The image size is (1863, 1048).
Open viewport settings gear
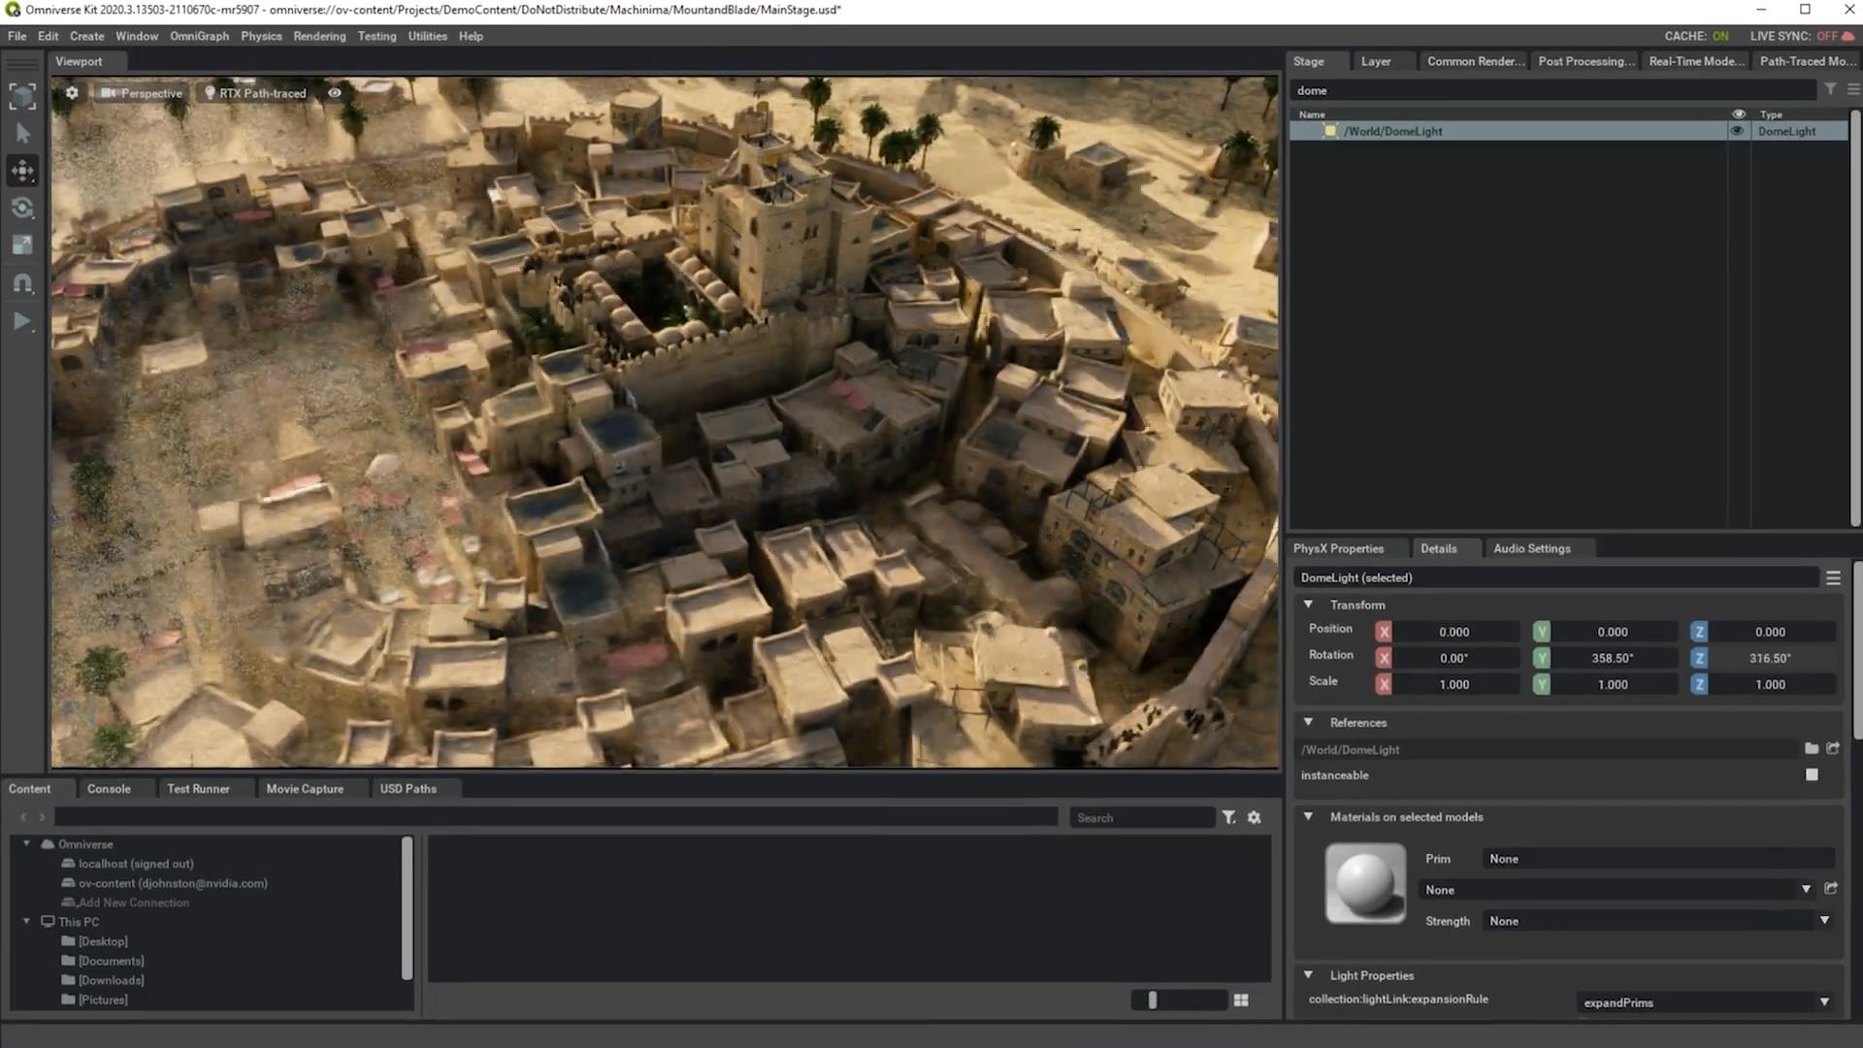click(72, 93)
